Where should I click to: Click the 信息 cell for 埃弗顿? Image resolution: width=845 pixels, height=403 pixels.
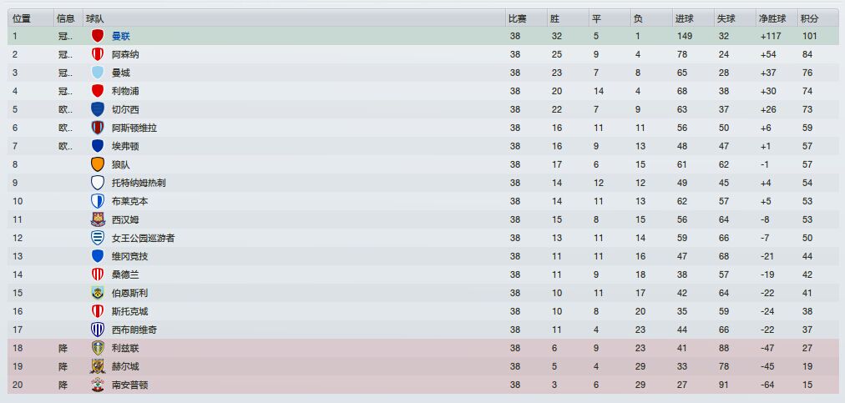click(x=65, y=146)
